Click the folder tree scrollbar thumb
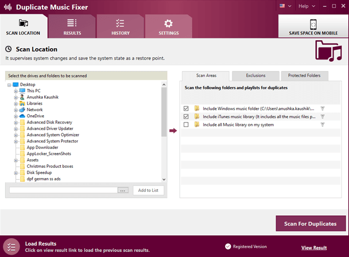Screen dimensions: 349x257 [164, 112]
